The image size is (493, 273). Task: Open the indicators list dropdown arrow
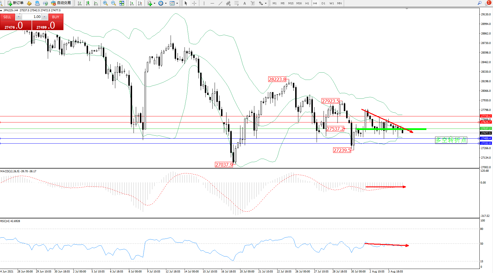point(154,3)
